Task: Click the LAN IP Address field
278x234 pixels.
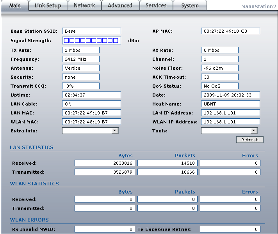Action: coord(230,113)
